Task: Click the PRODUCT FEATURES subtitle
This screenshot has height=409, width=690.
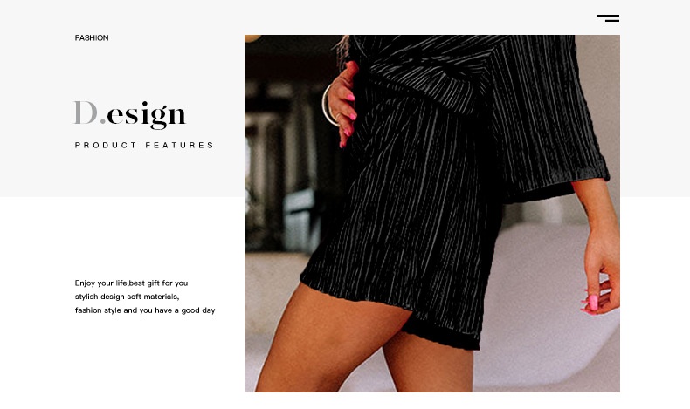Action: tap(144, 145)
